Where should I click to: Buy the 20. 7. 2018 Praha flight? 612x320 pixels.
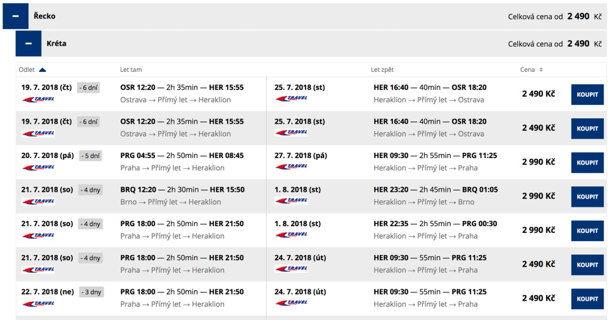[x=587, y=163]
